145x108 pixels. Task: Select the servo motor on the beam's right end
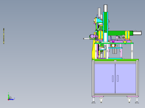[x=137, y=33]
